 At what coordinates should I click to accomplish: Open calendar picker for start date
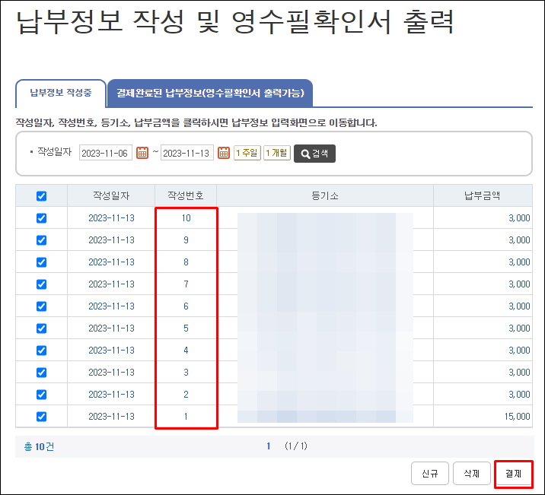pos(142,153)
